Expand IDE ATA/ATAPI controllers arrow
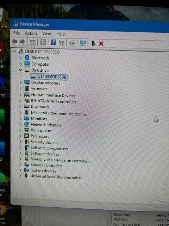This screenshot has width=169, height=226. tap(20, 100)
